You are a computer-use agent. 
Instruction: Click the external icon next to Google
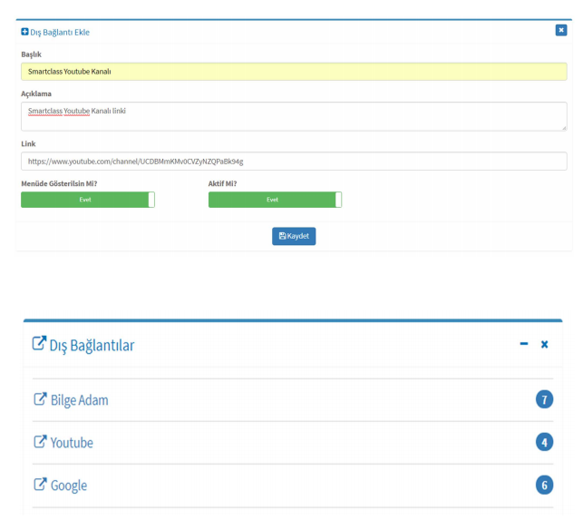coord(40,485)
